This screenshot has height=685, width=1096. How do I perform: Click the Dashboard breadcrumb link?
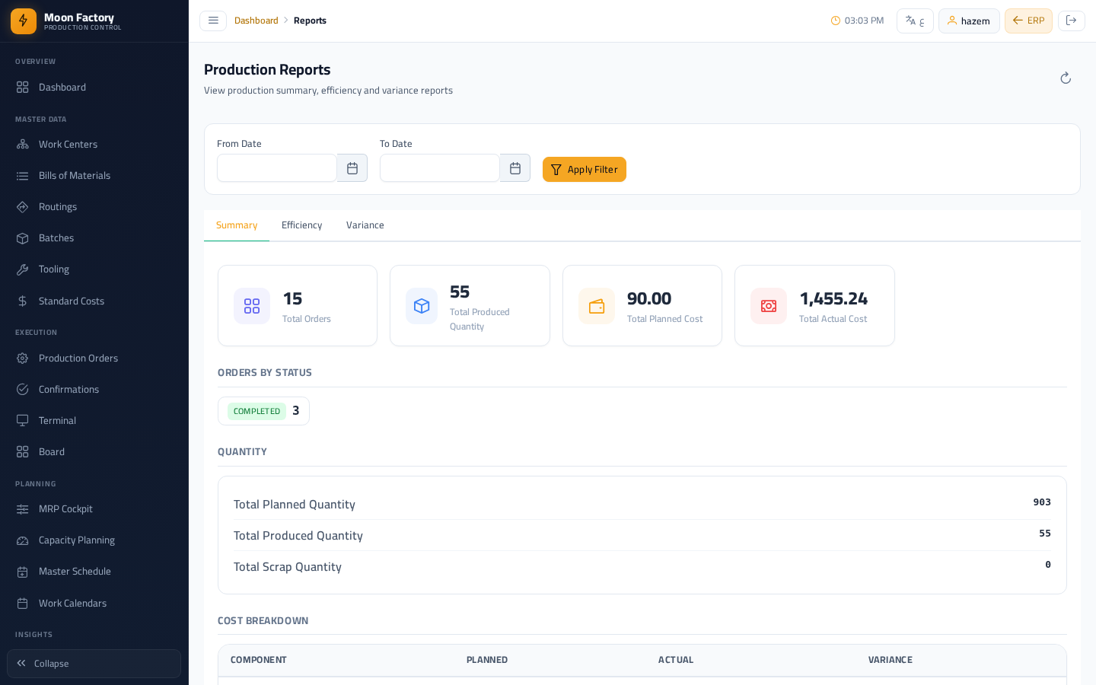[256, 21]
